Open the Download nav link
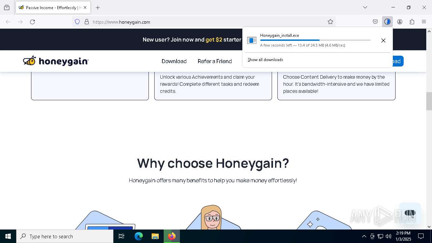This screenshot has height=243, width=432. pyautogui.click(x=174, y=61)
